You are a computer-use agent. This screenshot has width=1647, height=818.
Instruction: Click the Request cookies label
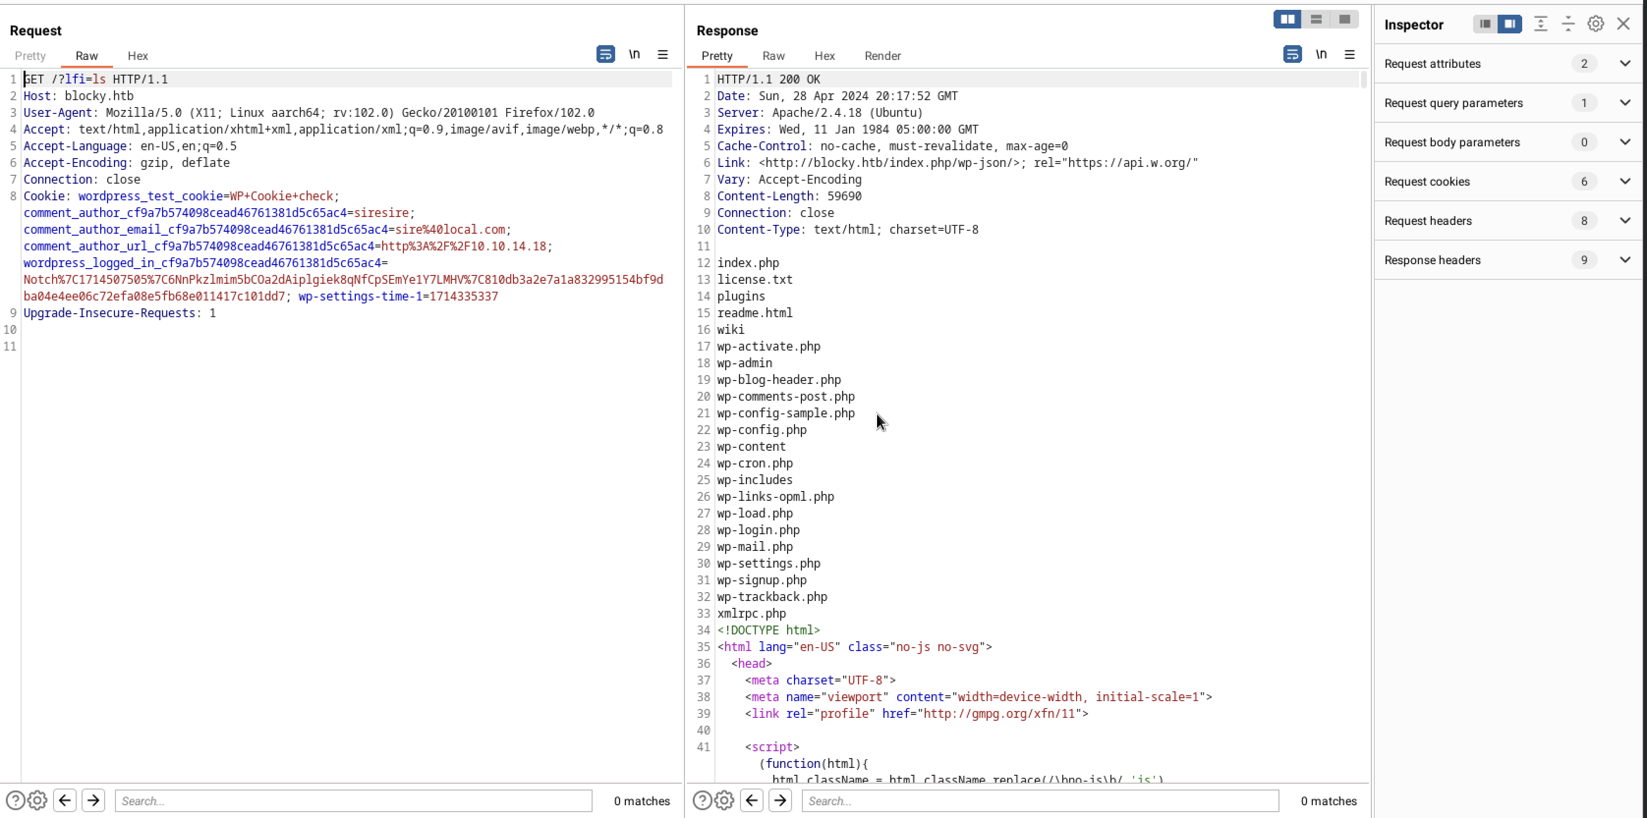(1427, 182)
